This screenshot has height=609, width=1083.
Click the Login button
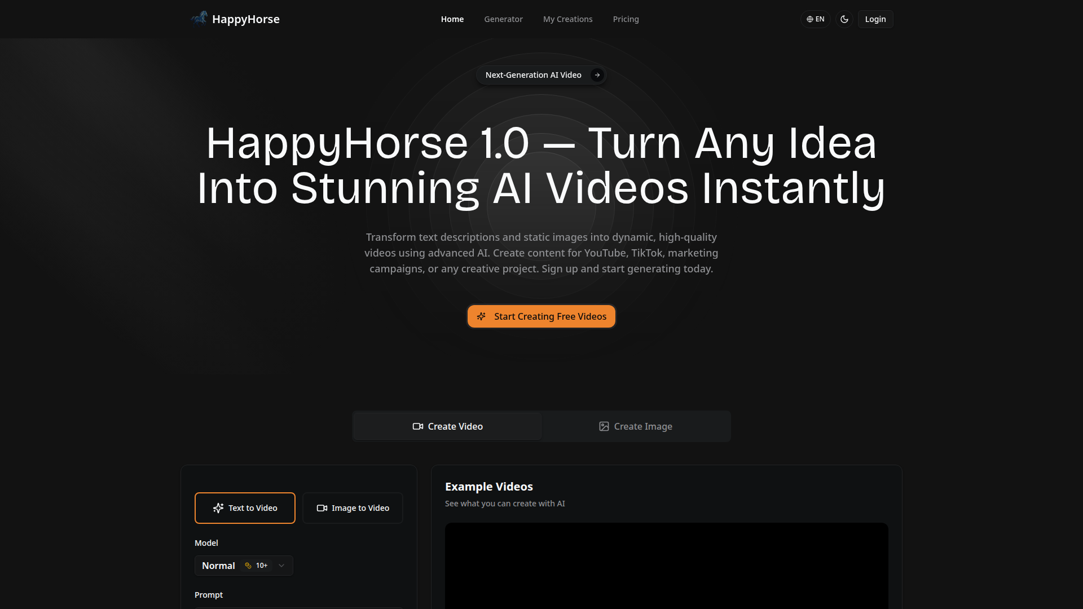[x=875, y=19]
